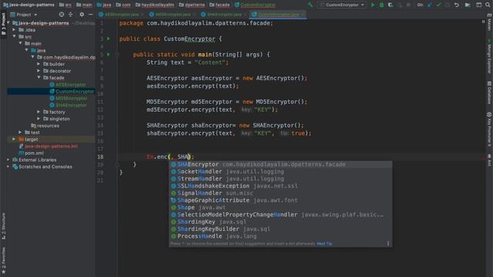Choose SocketHandler suggestion in completion list

[x=280, y=172]
